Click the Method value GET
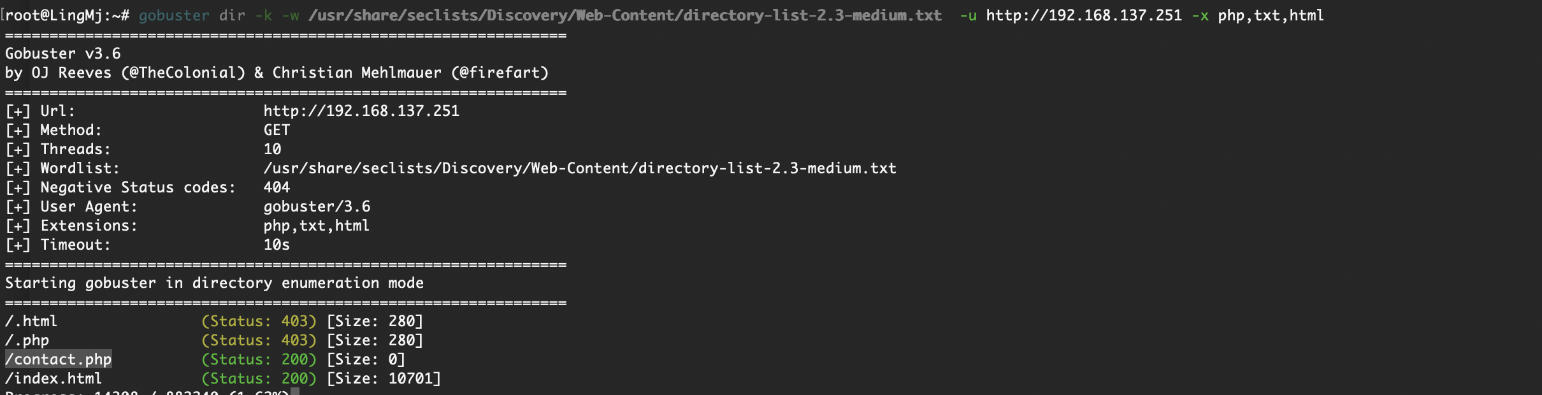 pyautogui.click(x=277, y=130)
